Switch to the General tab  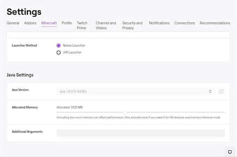(x=13, y=23)
